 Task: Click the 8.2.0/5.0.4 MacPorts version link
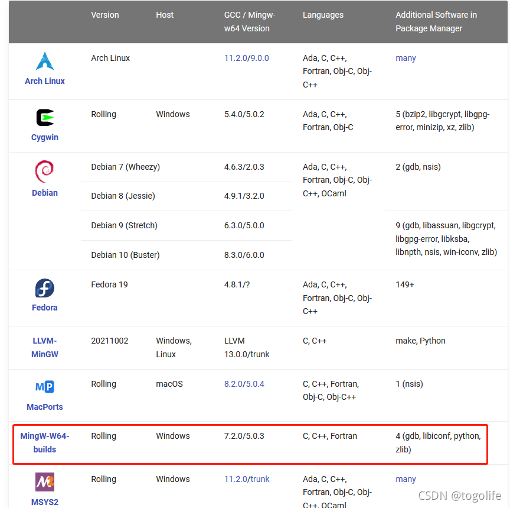pos(244,384)
